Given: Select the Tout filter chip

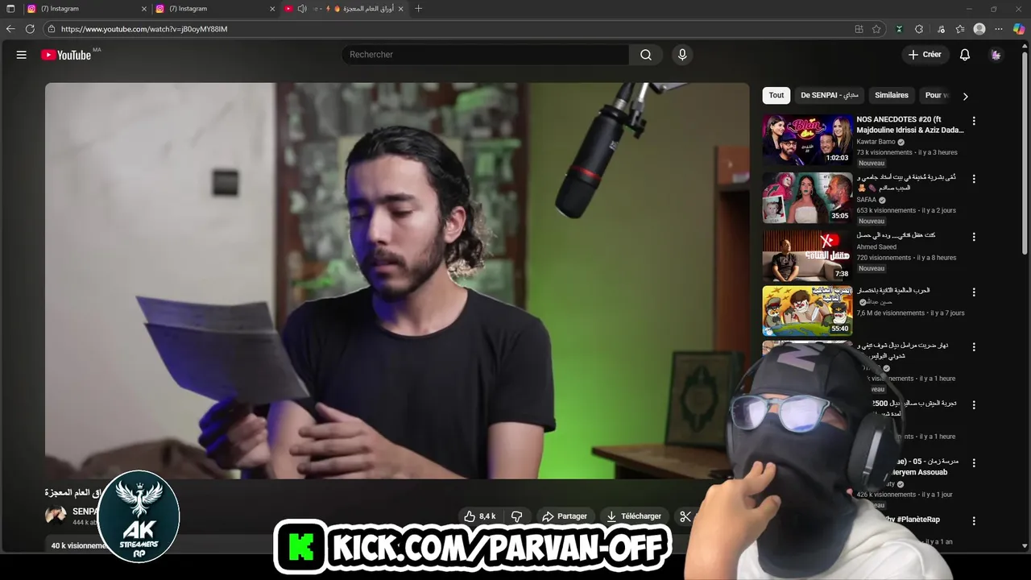Looking at the screenshot, I should coord(776,95).
